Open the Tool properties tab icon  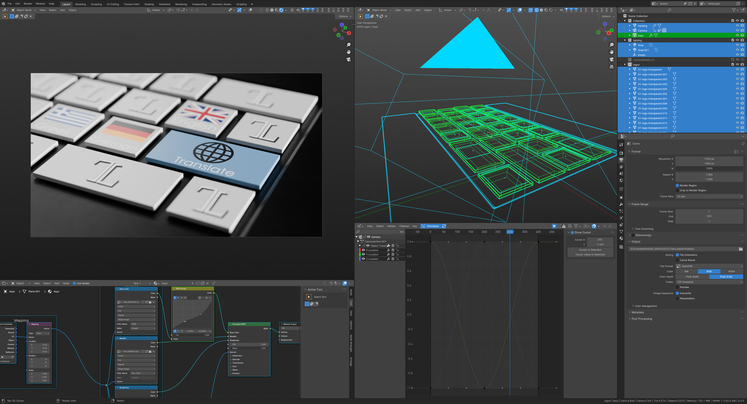coord(621,144)
